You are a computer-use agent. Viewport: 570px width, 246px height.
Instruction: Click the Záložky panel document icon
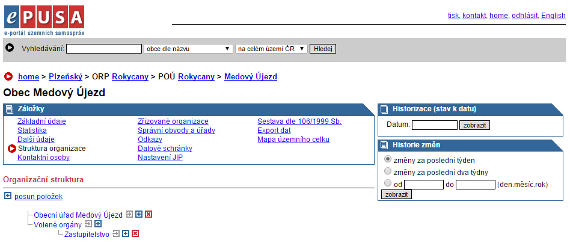[x=10, y=109]
